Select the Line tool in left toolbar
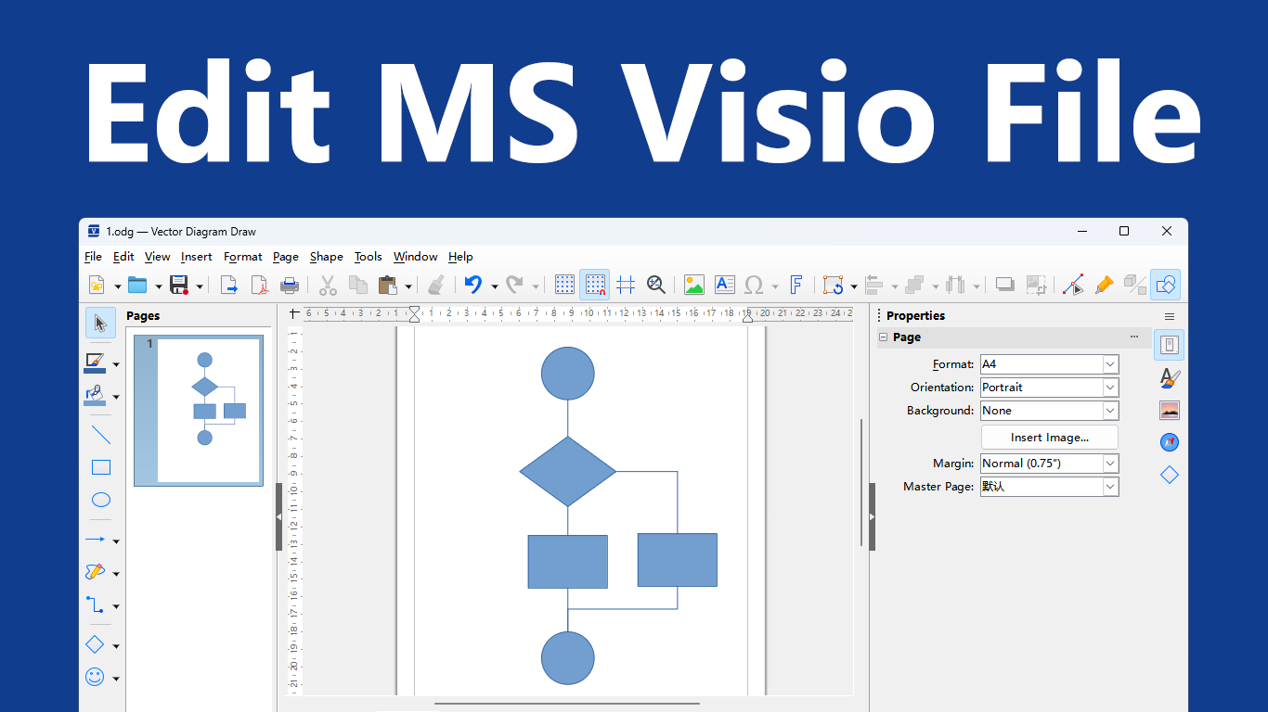 click(101, 434)
